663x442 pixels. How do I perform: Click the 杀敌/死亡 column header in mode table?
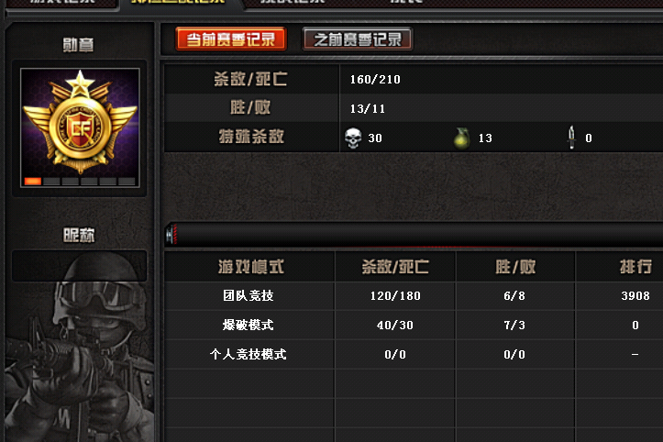coord(395,267)
